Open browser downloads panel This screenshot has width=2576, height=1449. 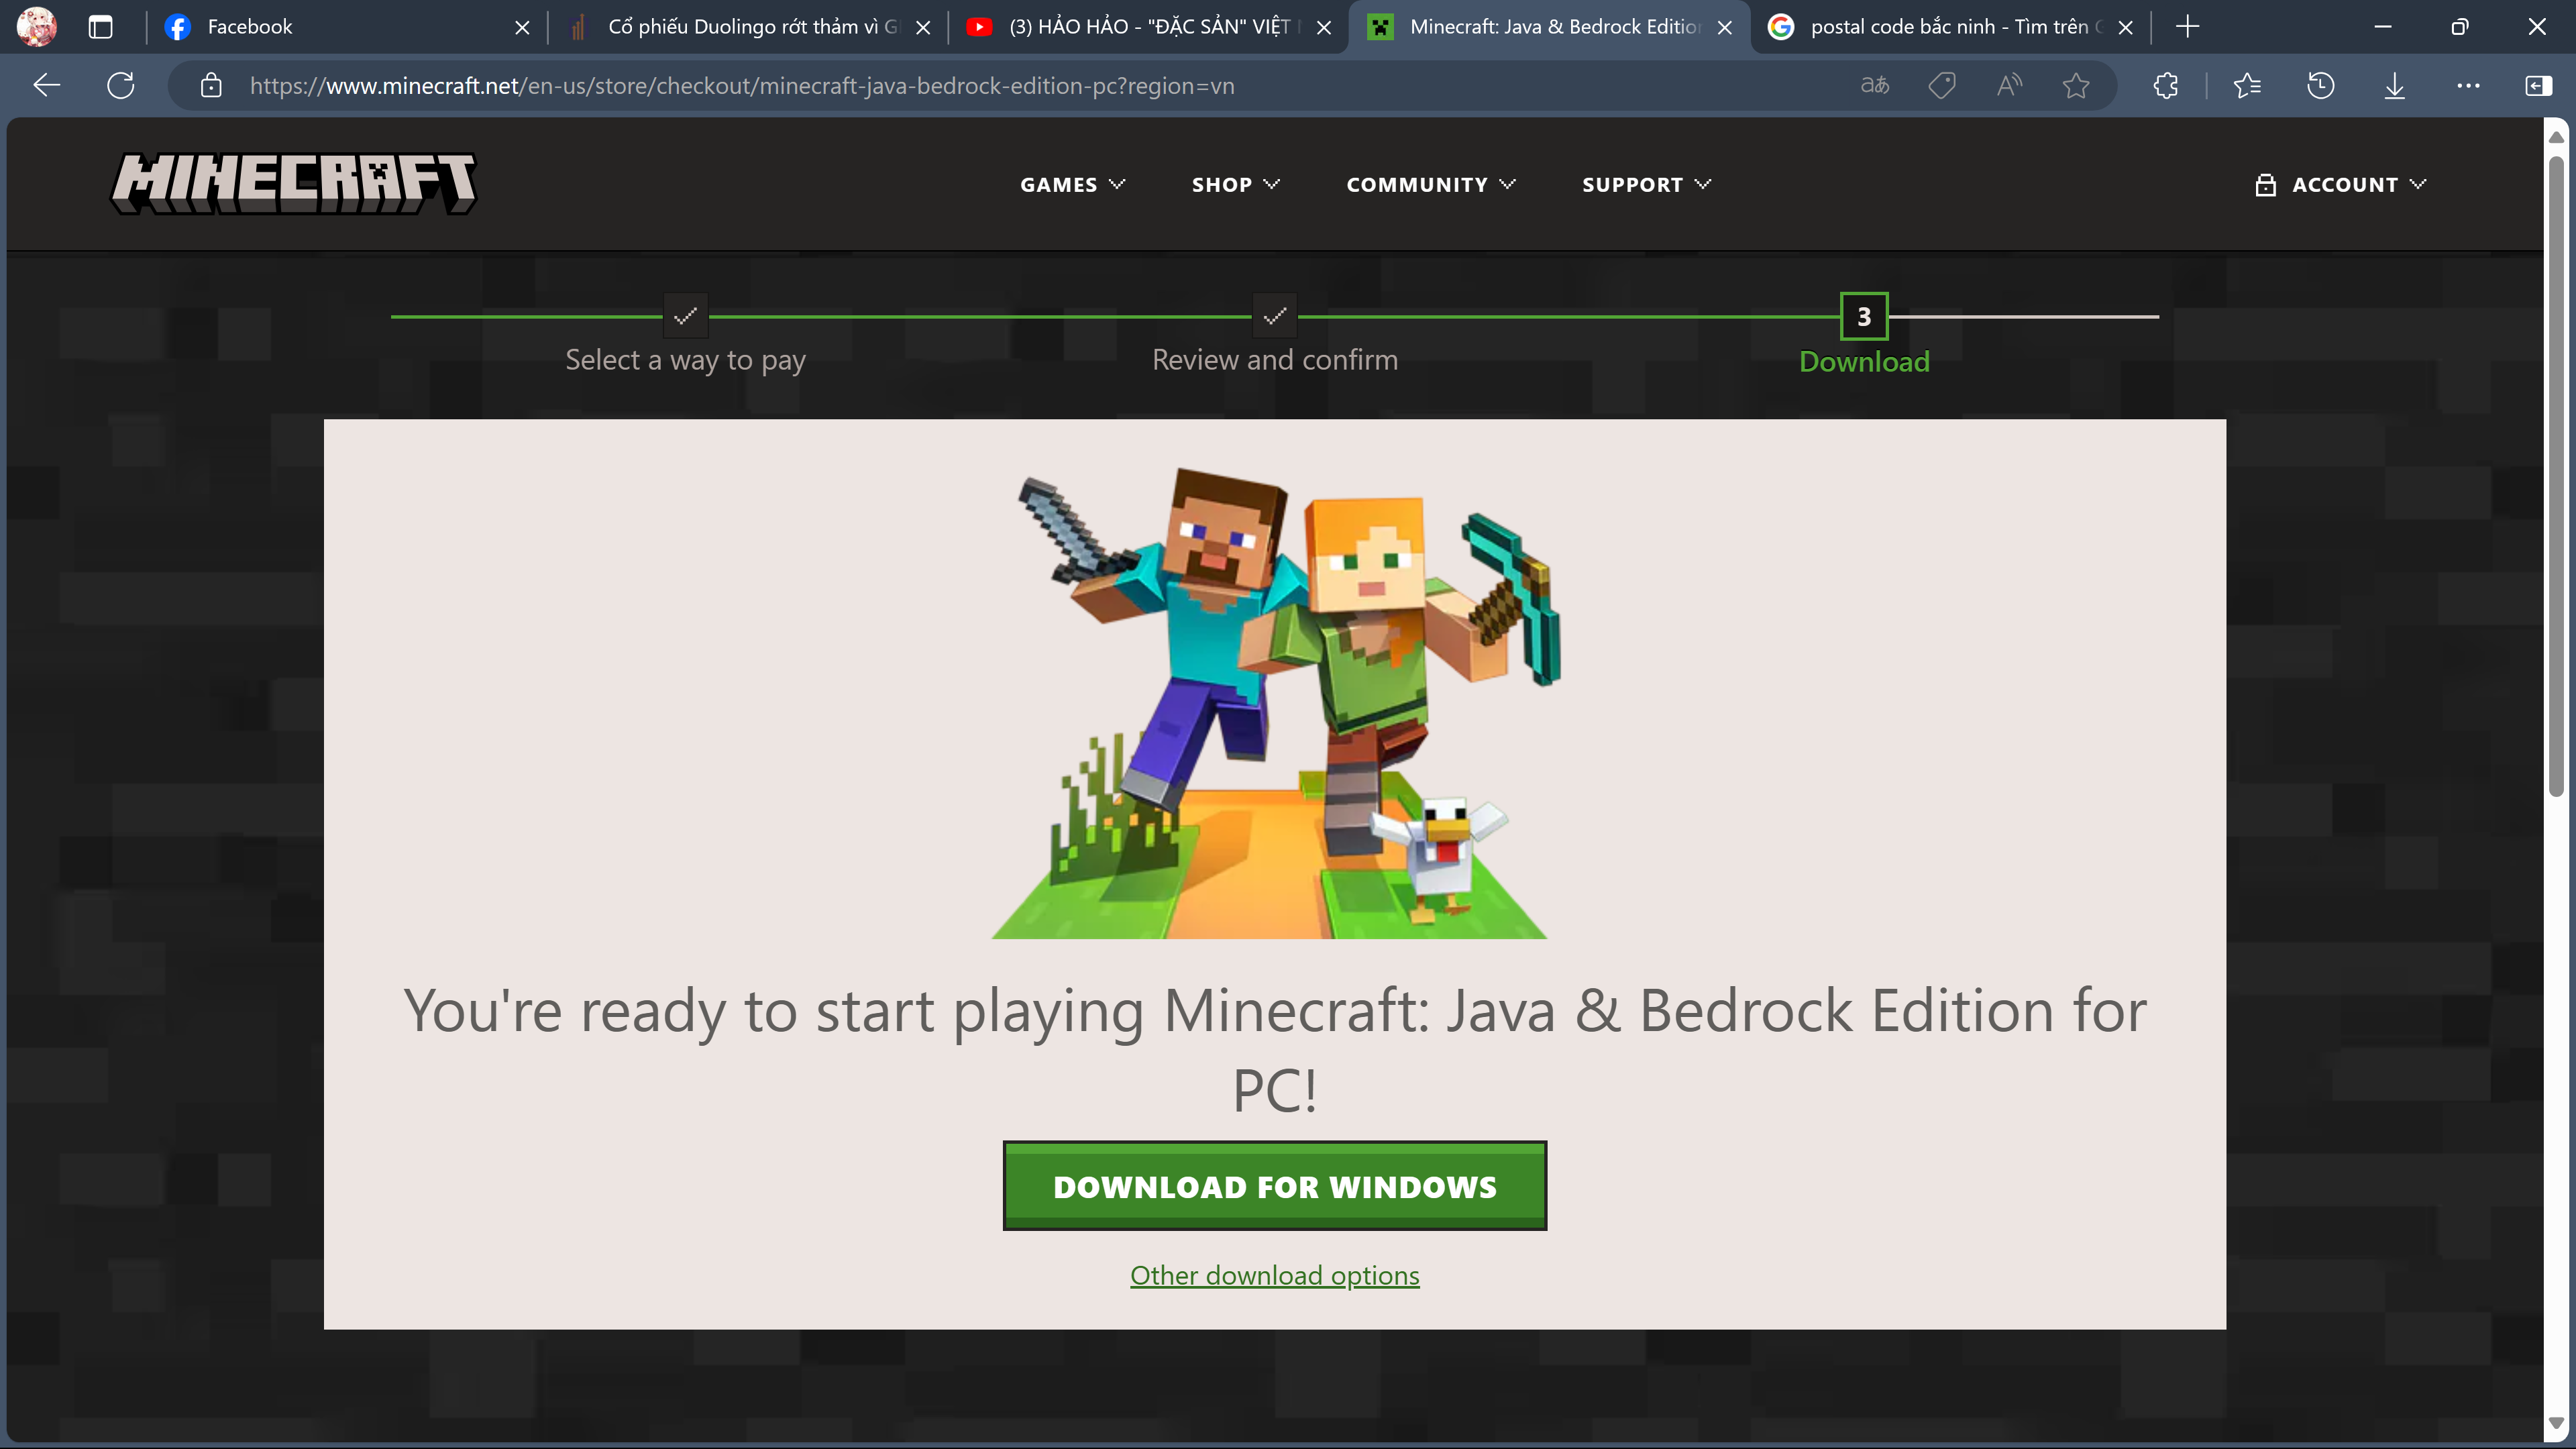2394,86
